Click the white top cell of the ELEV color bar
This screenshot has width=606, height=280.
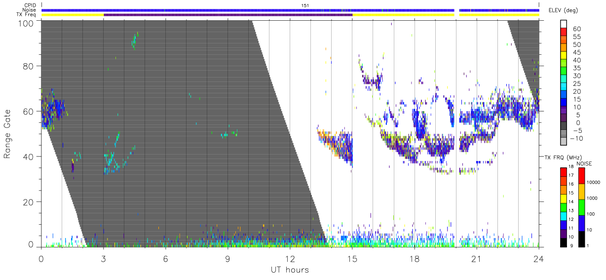tap(564, 24)
